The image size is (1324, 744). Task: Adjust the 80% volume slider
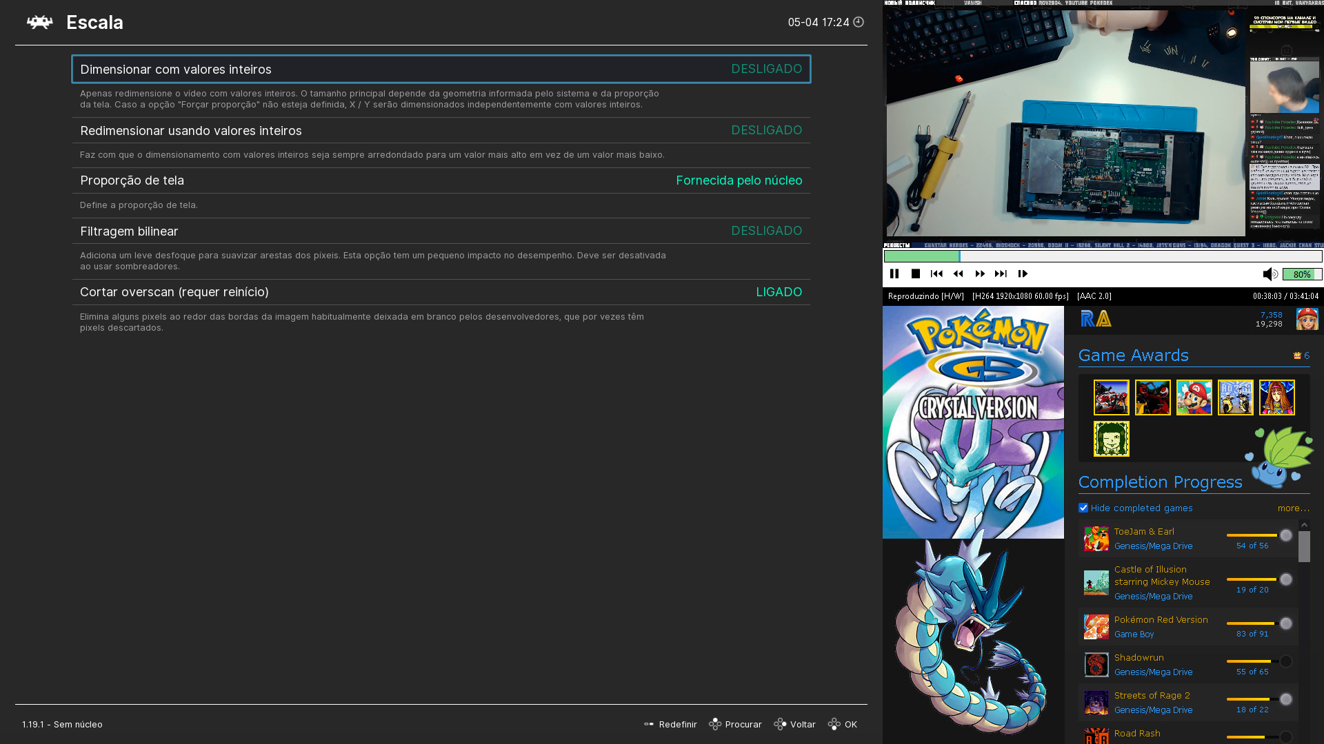[x=1302, y=274]
